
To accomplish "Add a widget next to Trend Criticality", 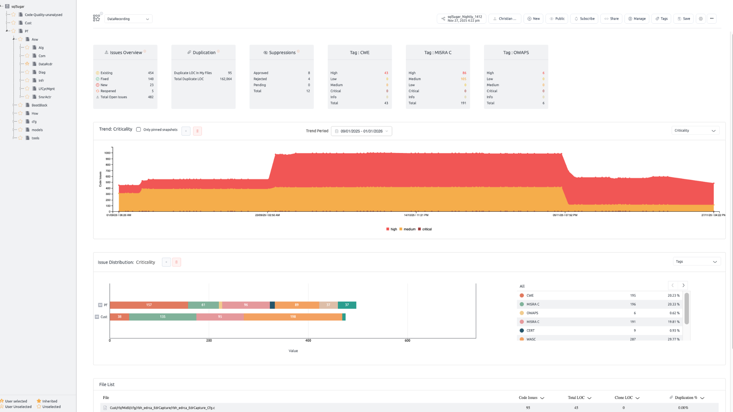I will coord(186,131).
